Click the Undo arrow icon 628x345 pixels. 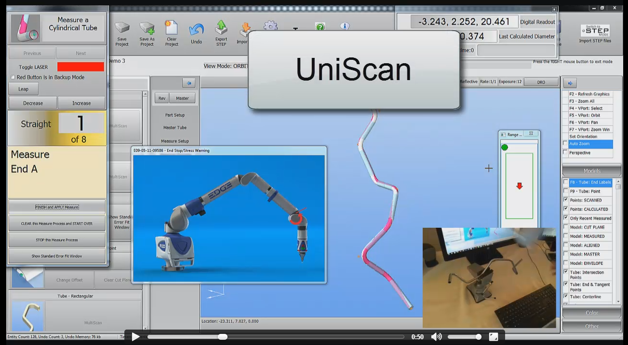[196, 31]
